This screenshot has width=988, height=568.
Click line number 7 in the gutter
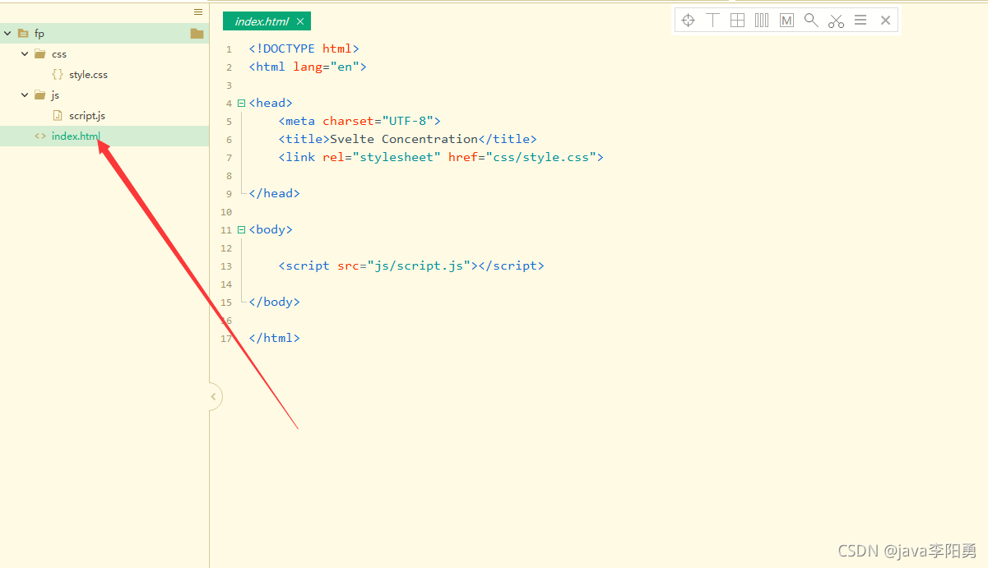(229, 158)
